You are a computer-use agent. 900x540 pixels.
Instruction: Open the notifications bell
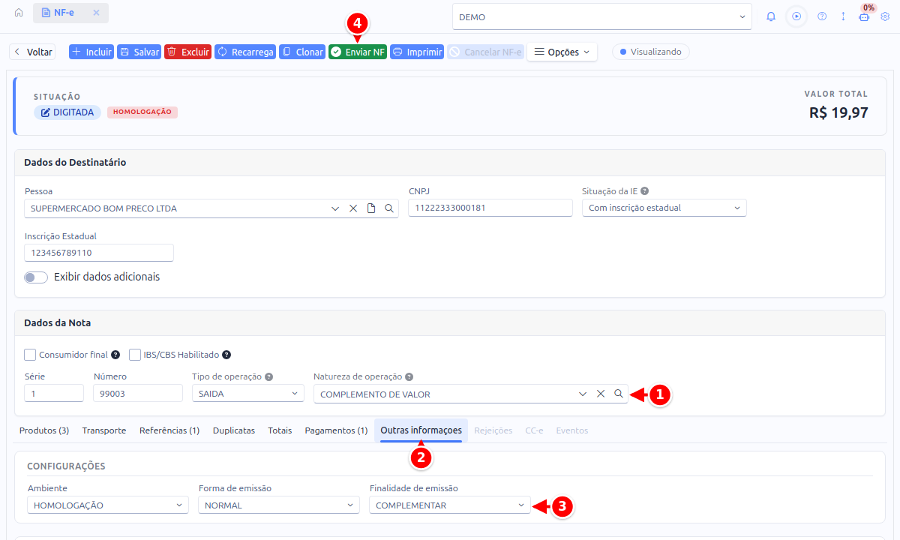click(x=771, y=16)
